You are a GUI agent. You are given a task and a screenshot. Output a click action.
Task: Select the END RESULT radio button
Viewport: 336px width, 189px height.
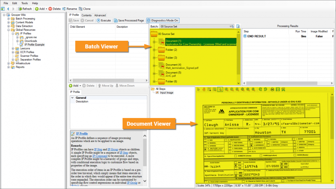pyautogui.click(x=245, y=36)
